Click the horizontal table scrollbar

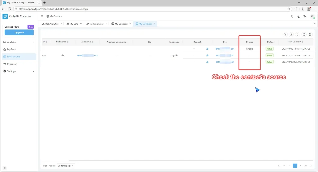(x=191, y=161)
